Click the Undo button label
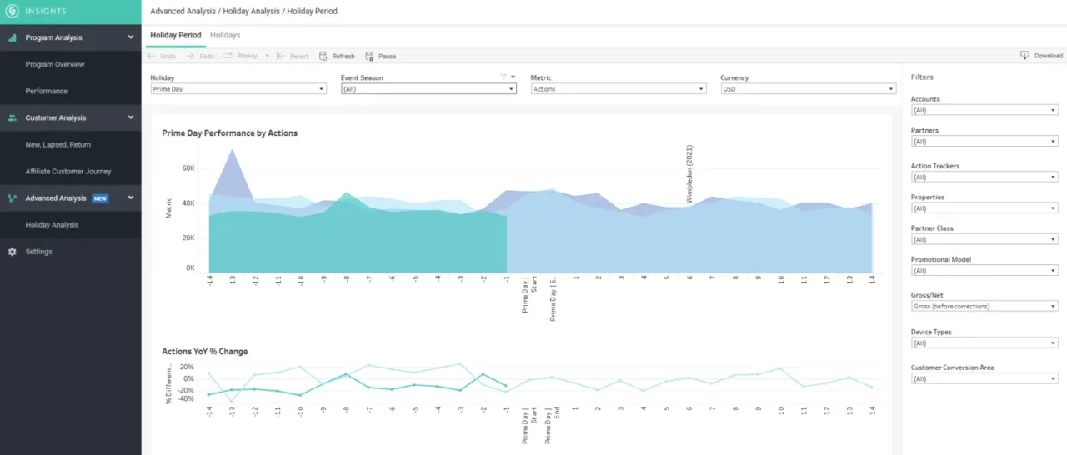 click(168, 56)
